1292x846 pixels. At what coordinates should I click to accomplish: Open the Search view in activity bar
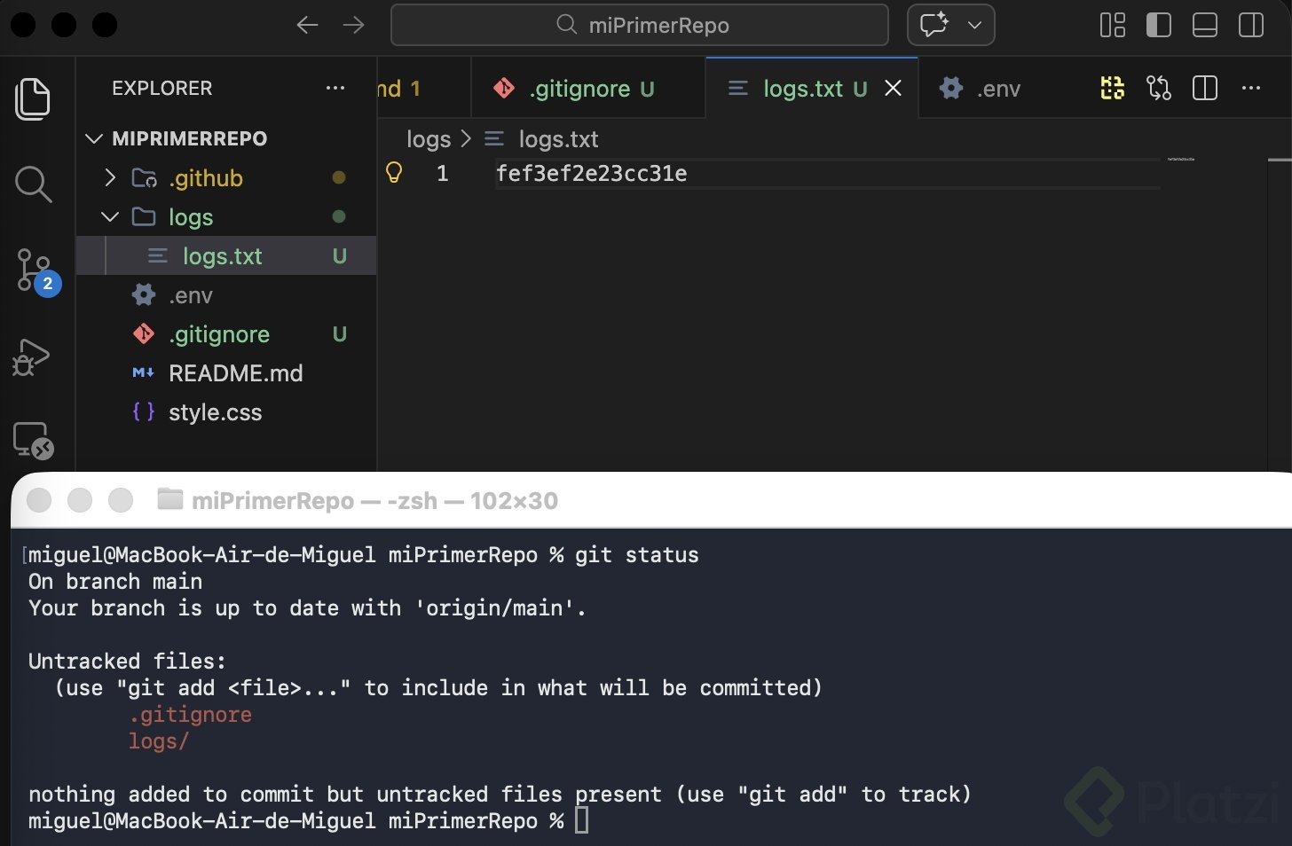point(33,184)
